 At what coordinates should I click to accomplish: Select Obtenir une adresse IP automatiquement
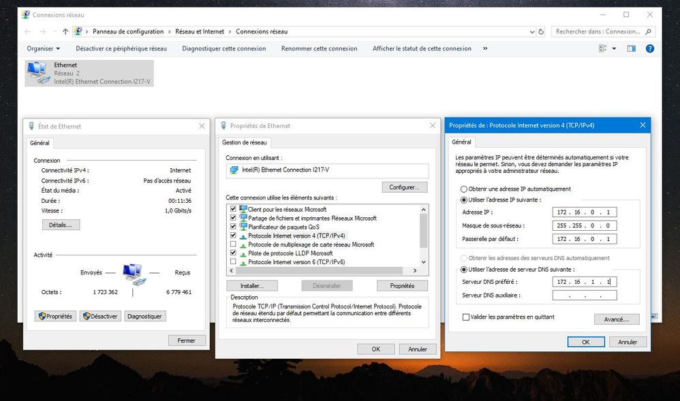[x=464, y=189]
